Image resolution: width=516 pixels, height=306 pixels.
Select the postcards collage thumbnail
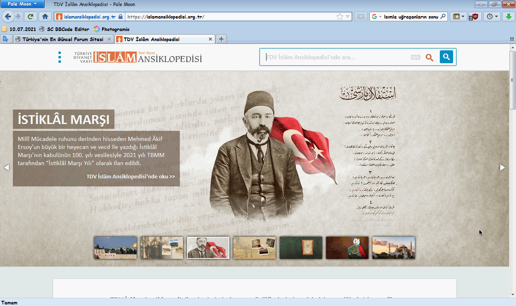coord(255,248)
